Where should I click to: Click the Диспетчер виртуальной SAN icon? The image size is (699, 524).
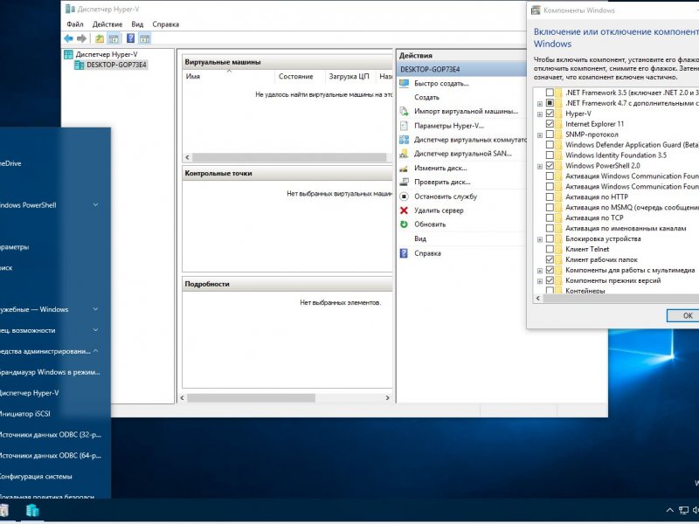[404, 154]
